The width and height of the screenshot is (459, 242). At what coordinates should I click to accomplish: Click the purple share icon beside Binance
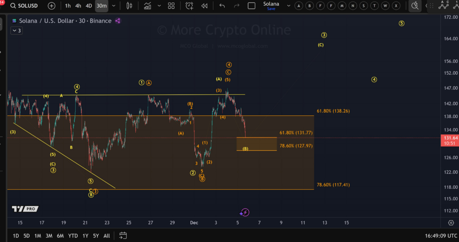pyautogui.click(x=118, y=21)
